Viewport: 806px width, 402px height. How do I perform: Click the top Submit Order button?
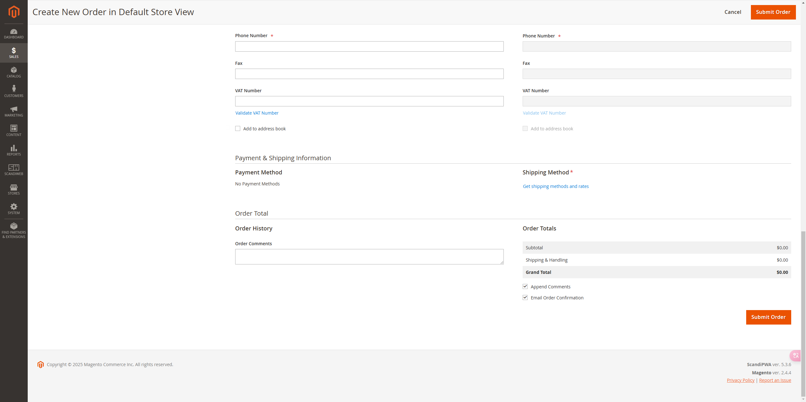click(773, 12)
